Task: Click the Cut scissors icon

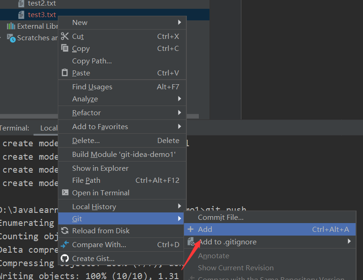Action: click(65, 36)
